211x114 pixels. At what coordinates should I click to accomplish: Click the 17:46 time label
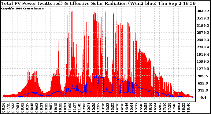(x=174, y=108)
